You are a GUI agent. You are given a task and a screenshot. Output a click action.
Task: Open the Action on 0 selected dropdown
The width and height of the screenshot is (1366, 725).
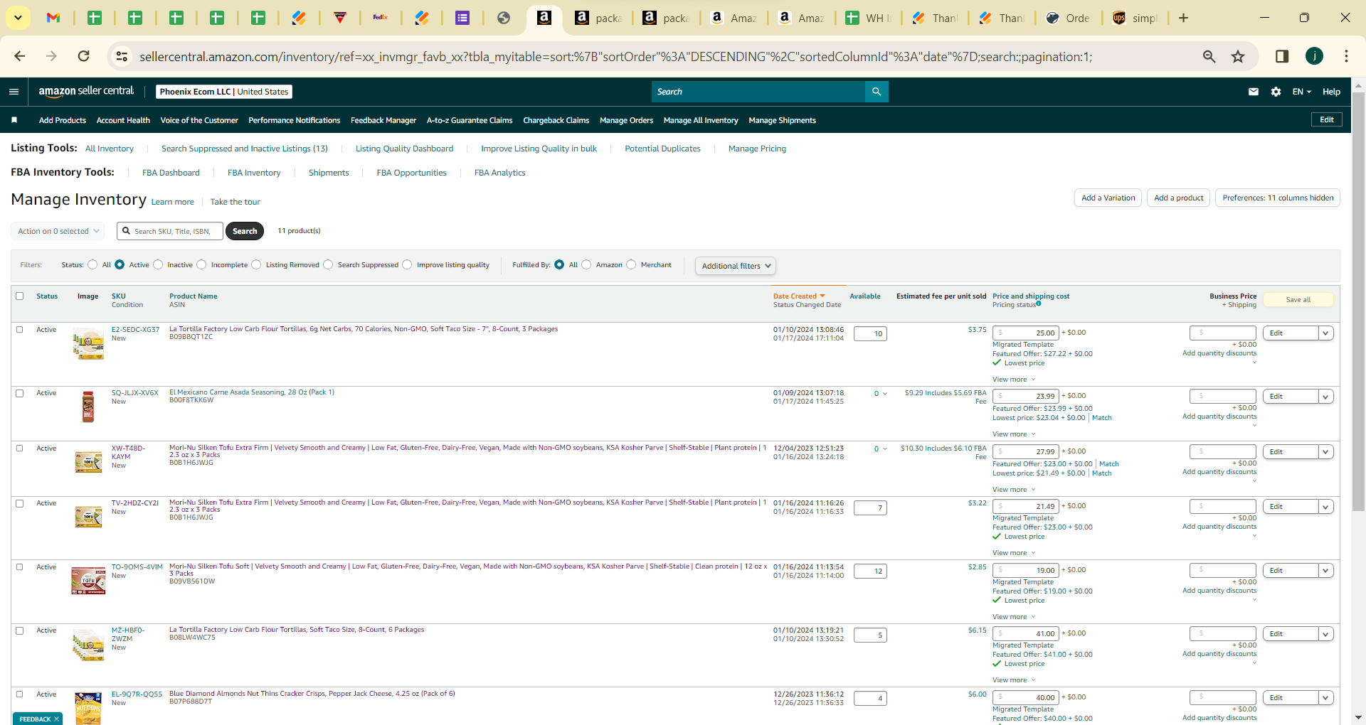[x=58, y=231]
